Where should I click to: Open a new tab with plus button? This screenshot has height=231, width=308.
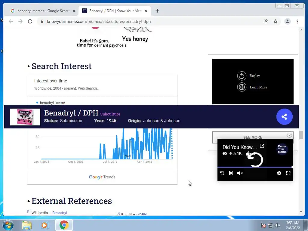[157, 11]
